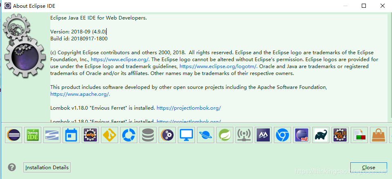Click the Version: 2018-09 (4.9.0) text

78,32
